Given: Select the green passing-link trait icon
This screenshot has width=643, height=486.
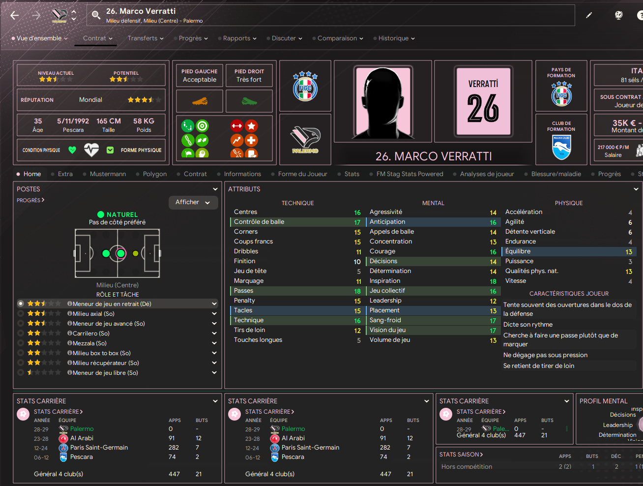Looking at the screenshot, I should [x=188, y=126].
